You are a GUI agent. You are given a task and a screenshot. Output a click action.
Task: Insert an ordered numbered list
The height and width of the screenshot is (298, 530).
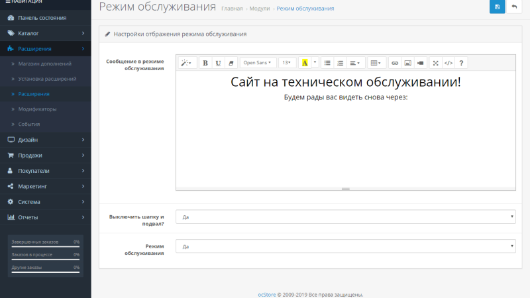click(340, 63)
